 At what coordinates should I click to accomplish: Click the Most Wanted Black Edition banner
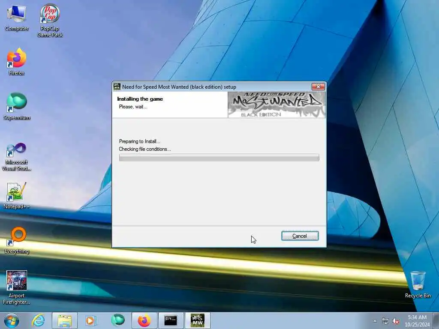click(x=277, y=105)
